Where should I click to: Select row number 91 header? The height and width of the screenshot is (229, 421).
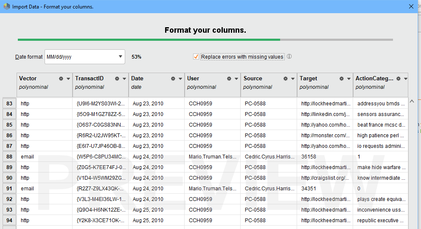[x=9, y=188]
